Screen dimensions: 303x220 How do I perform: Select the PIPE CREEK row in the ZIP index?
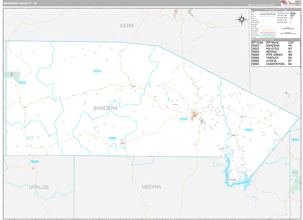[272, 56]
